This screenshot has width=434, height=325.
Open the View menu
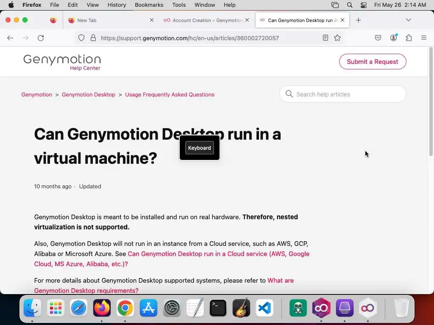pyautogui.click(x=93, y=5)
